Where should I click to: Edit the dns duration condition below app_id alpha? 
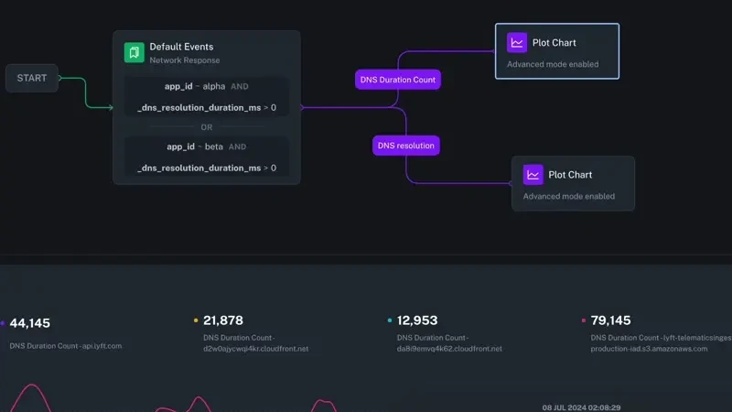click(206, 108)
